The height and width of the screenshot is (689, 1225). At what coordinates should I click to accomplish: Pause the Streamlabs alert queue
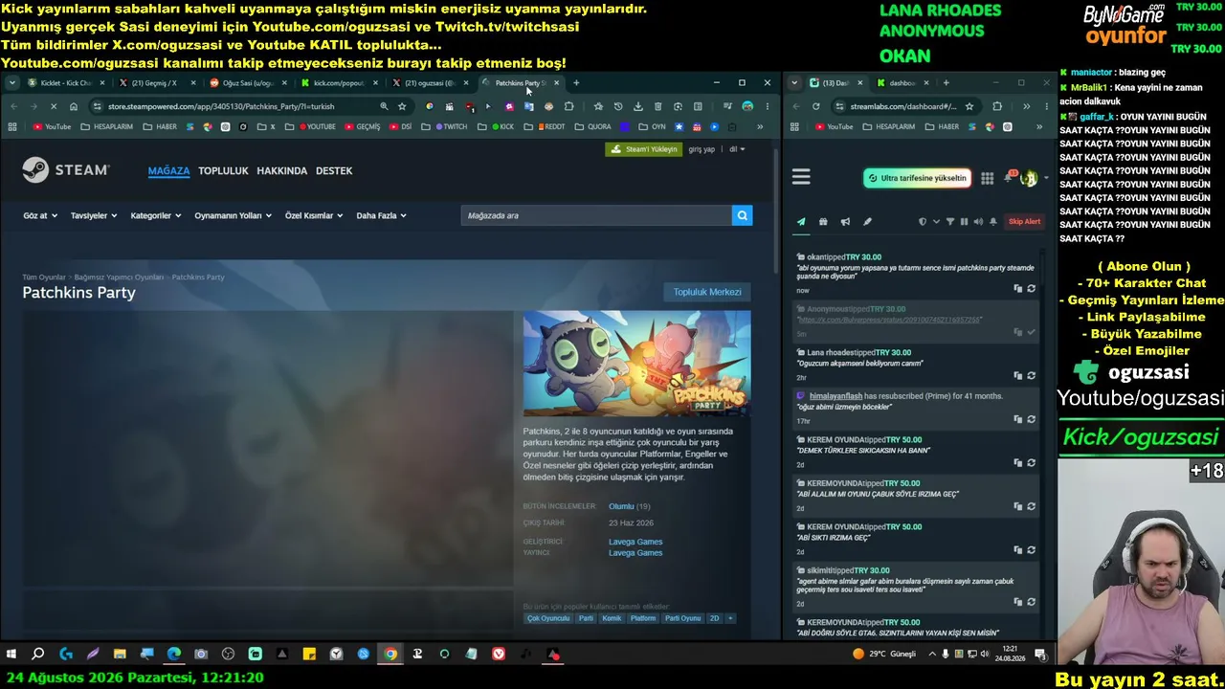[964, 222]
